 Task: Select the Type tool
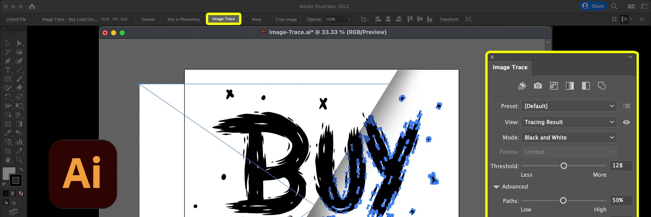tap(8, 70)
